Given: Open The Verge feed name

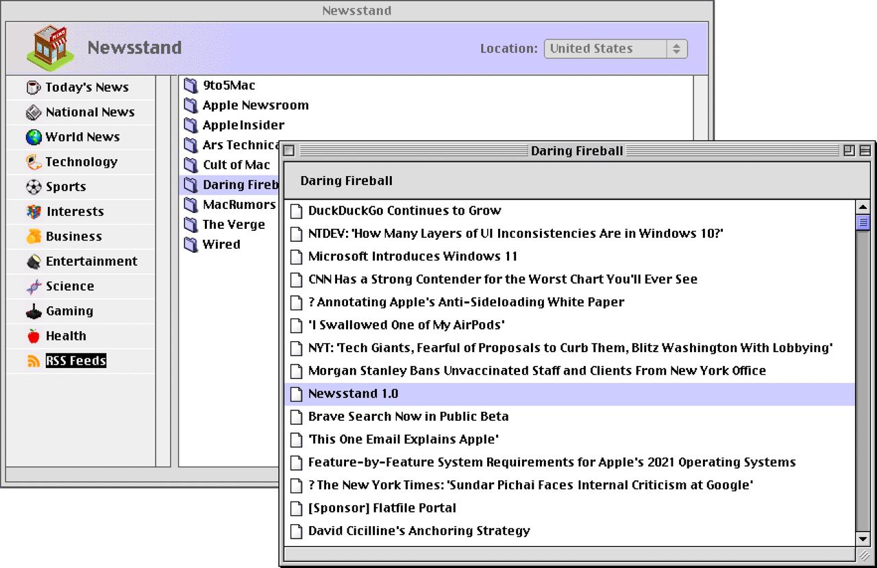Looking at the screenshot, I should 234,224.
